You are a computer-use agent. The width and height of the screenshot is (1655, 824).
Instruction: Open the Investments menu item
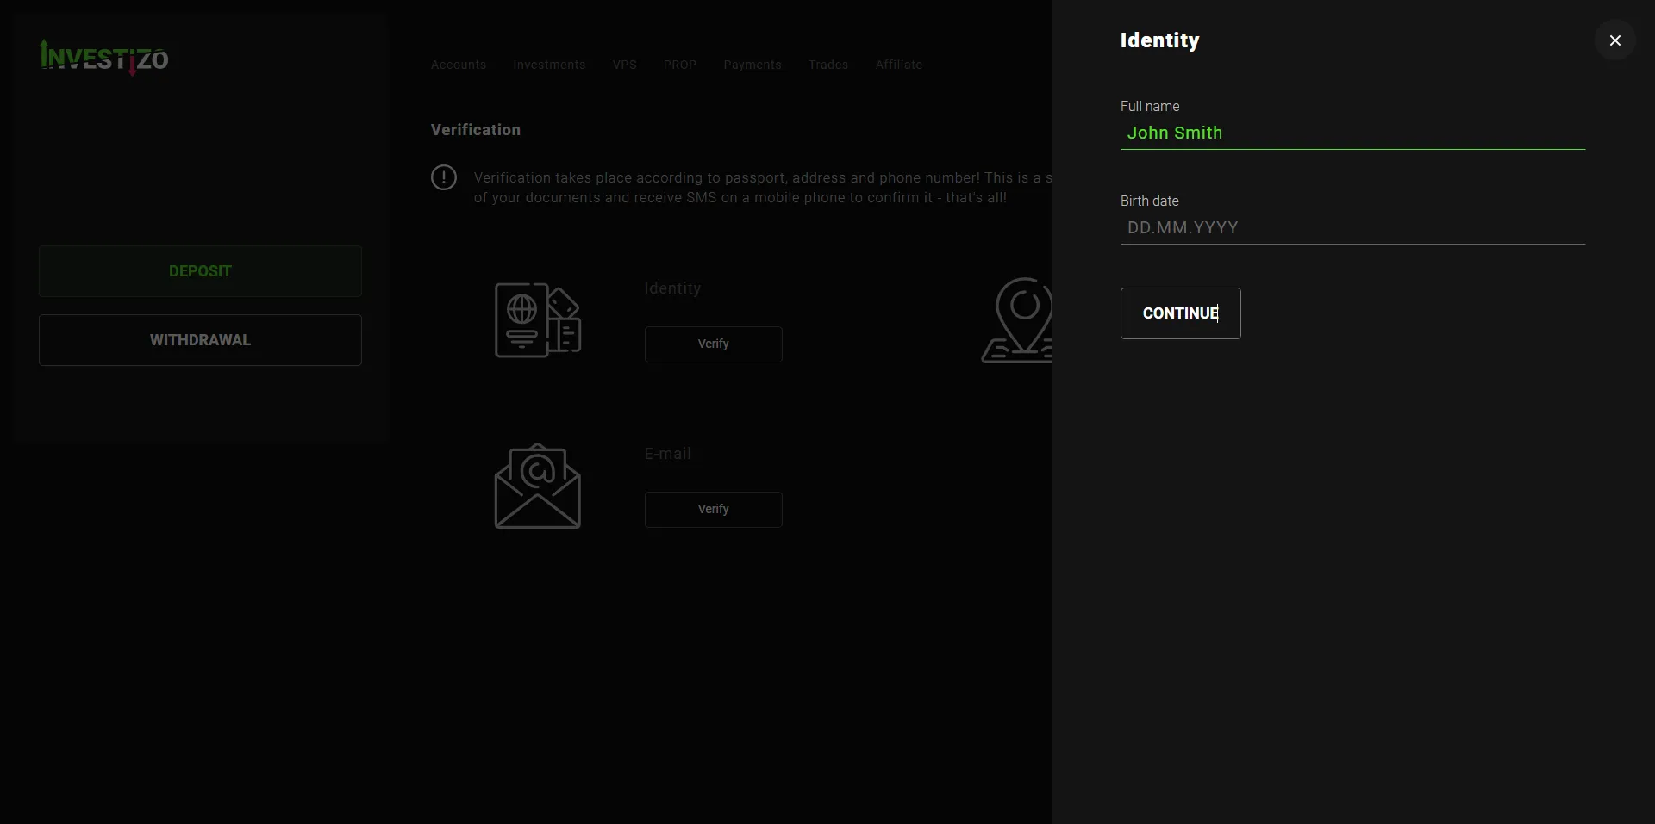(549, 65)
